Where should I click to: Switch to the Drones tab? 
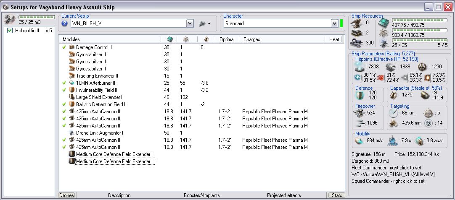66,195
